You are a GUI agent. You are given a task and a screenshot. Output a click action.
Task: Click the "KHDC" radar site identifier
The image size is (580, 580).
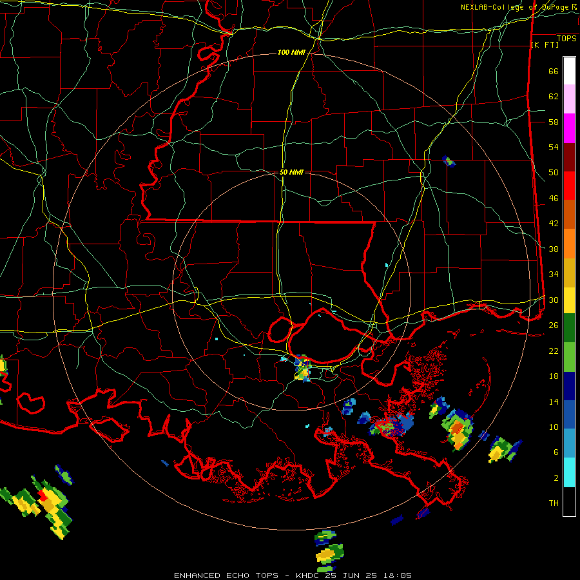(309, 575)
